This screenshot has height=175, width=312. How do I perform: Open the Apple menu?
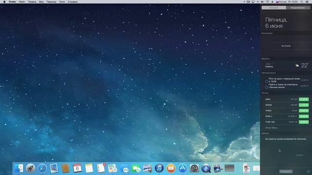4,2
